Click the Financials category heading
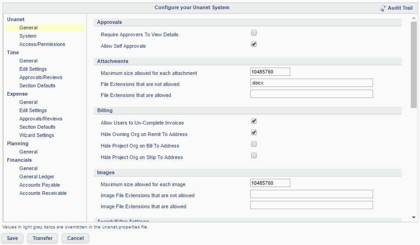Screen dimensions: 420x245 coord(19,160)
